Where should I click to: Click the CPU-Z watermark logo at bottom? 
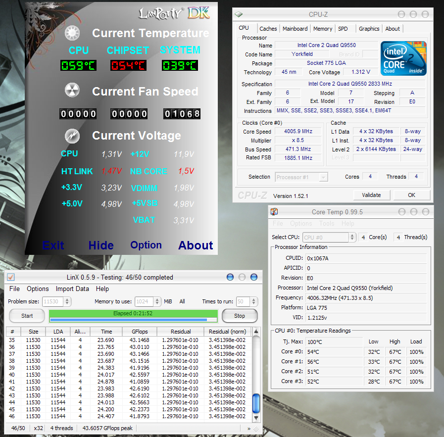coord(252,195)
